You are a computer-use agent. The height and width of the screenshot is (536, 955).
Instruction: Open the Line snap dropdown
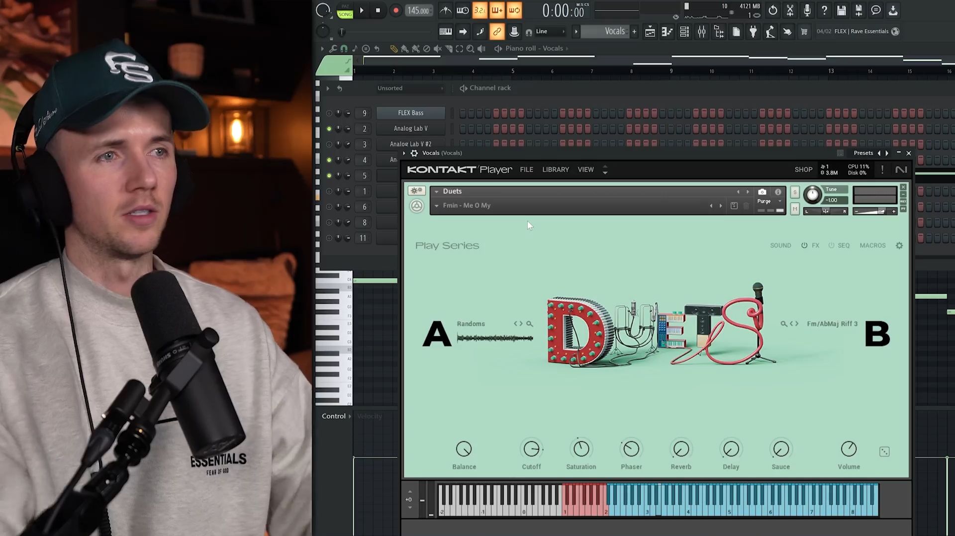point(550,31)
